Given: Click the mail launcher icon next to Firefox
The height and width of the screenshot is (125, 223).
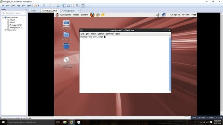Looking at the screenshot, I should pos(98,15).
